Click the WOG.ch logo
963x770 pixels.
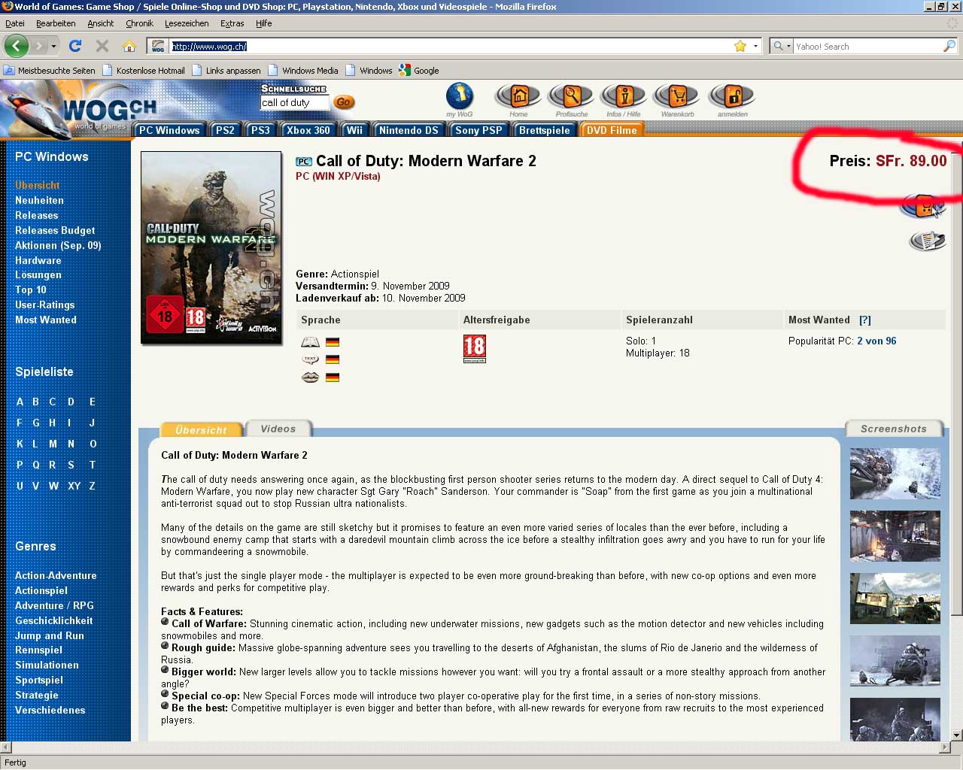point(108,111)
